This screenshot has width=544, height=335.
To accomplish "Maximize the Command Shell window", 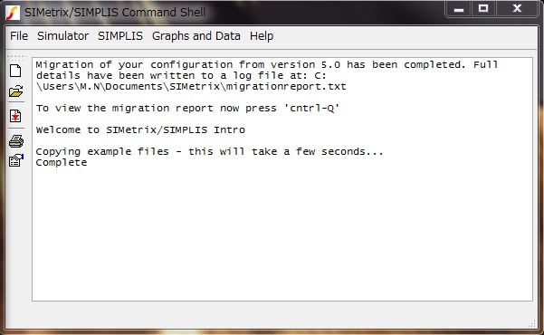I will (483, 9).
